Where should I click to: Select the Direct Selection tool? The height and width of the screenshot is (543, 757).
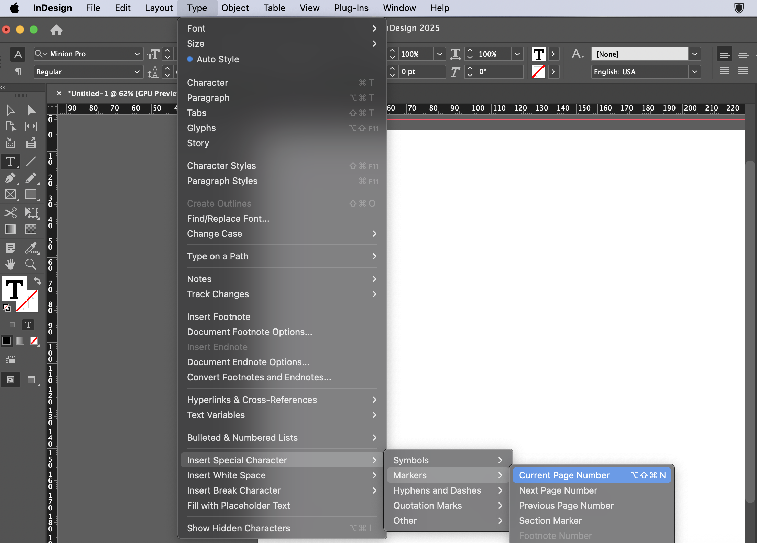tap(31, 110)
